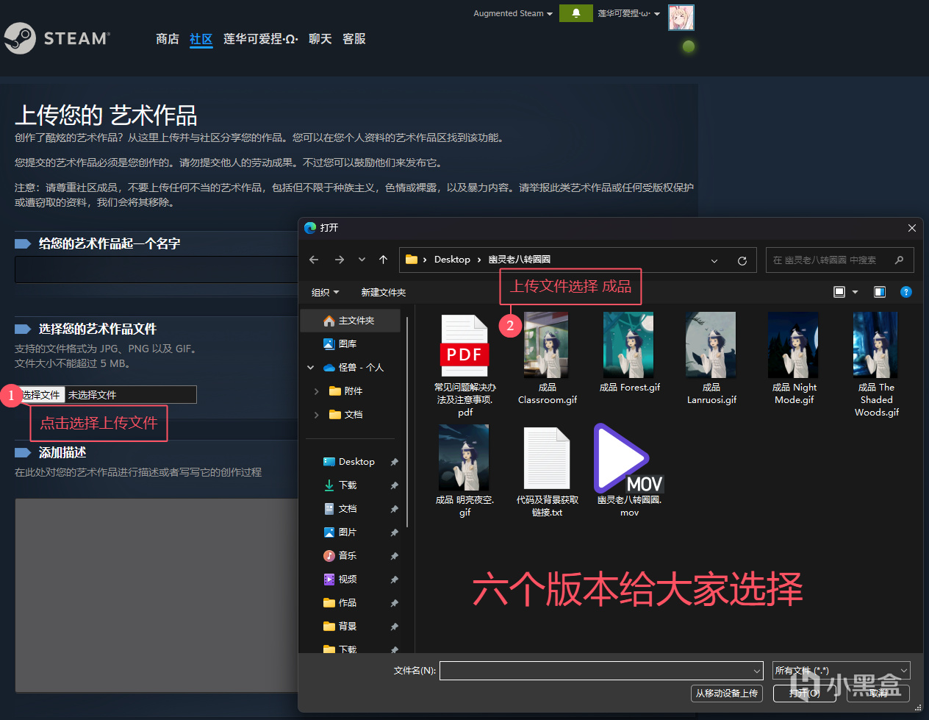Screen dimensions: 929x720
Task: Click 幽灵老八转圈圈 in breadcrumb path
Action: (x=520, y=260)
